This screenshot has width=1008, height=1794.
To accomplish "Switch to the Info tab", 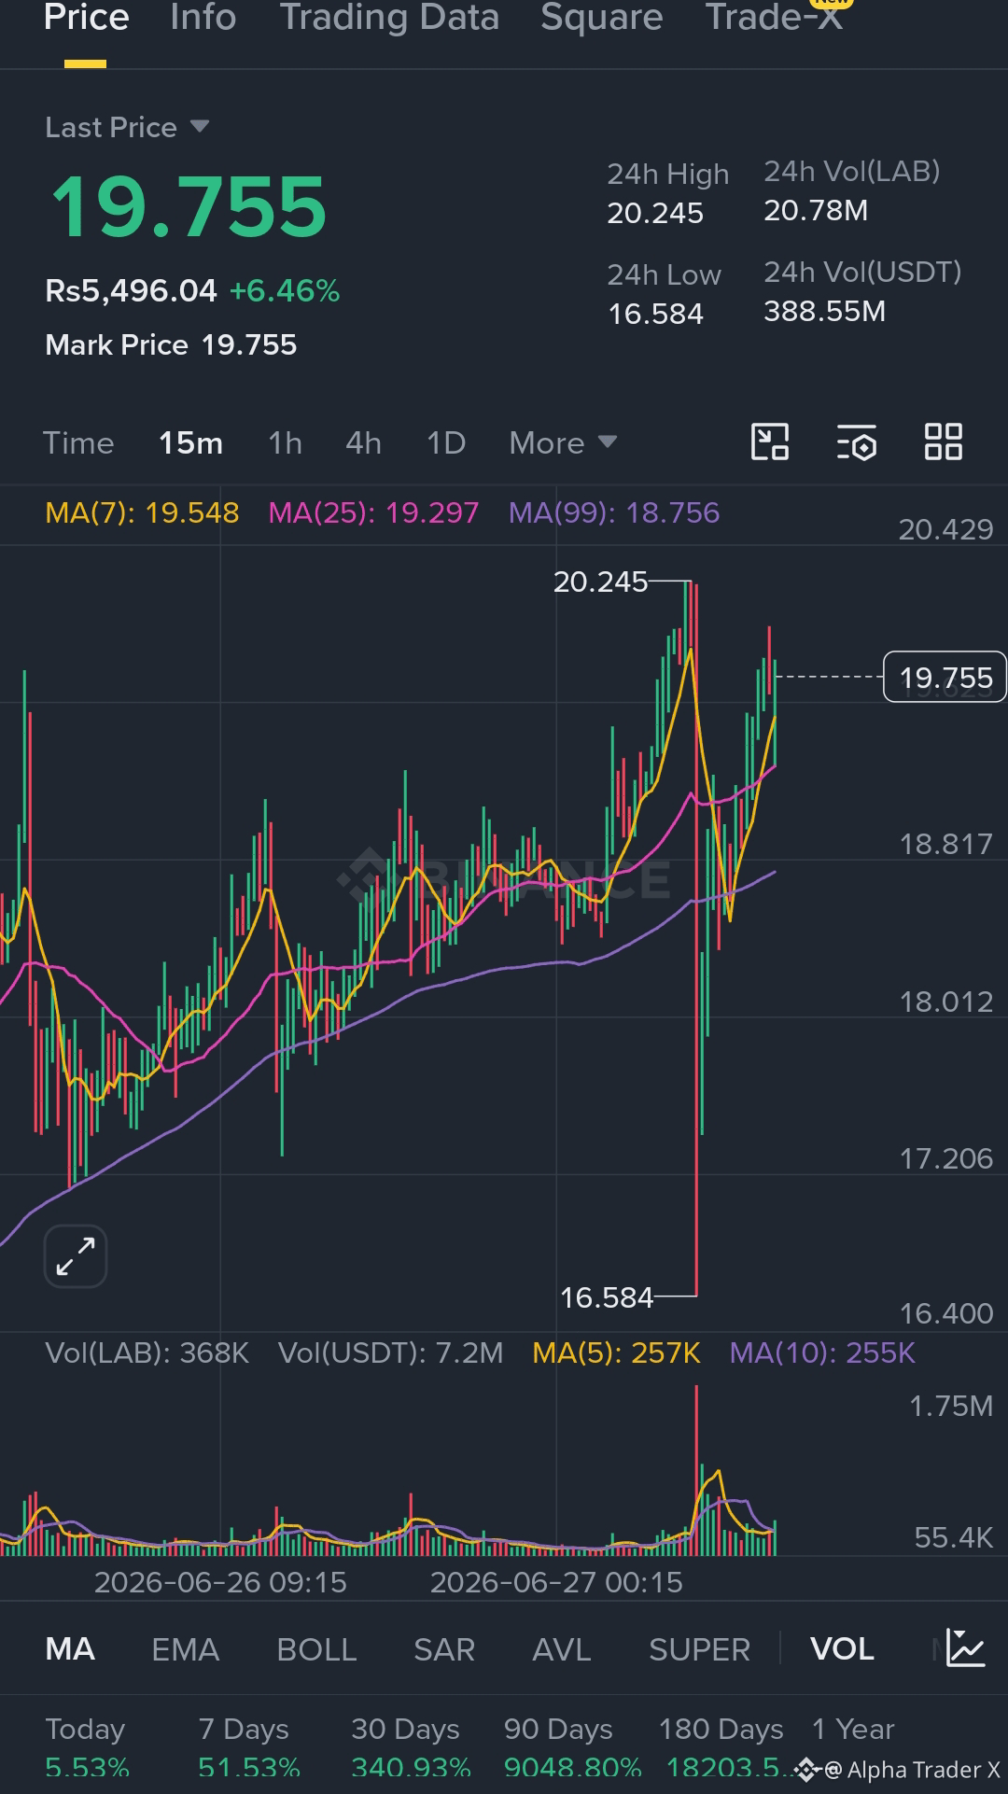I will coord(203,18).
